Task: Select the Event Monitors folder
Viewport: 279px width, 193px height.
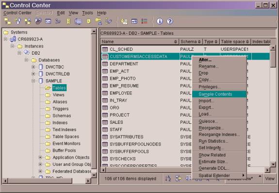Action: (x=66, y=144)
